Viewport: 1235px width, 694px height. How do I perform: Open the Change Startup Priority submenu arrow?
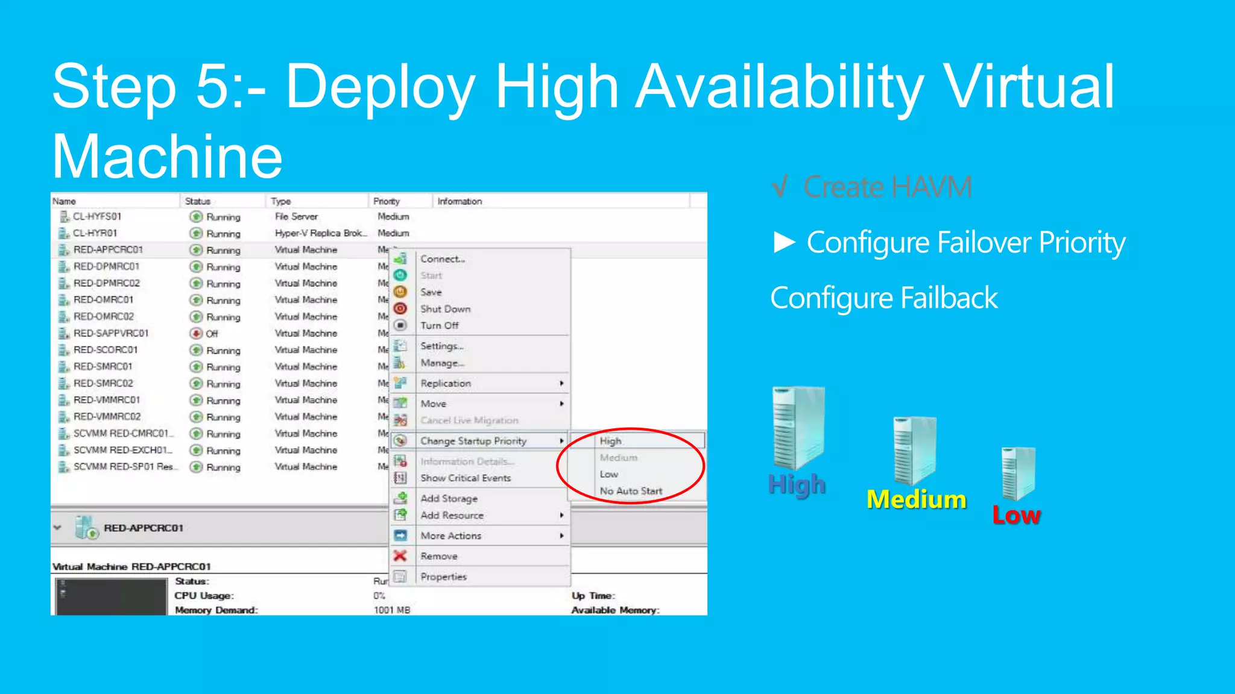561,441
